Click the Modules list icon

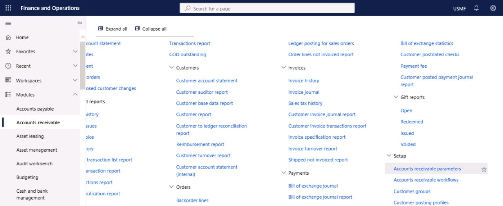(x=8, y=95)
